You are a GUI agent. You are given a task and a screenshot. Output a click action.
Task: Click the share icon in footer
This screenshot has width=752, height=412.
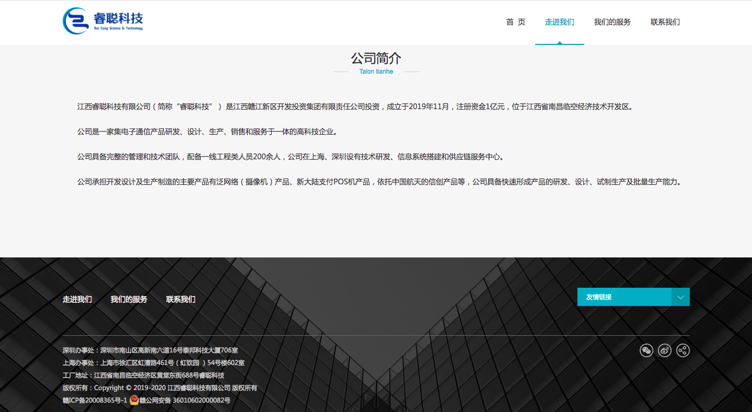point(683,350)
